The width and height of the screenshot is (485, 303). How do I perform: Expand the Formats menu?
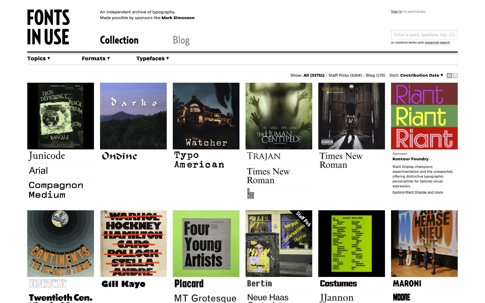click(96, 58)
